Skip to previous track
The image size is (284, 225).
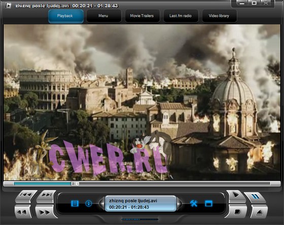[x=26, y=196]
